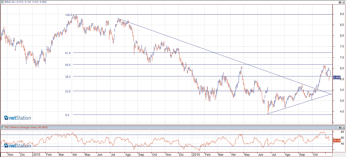Click the 38.2 Fibonacci level label
Image resolution: width=346 pixels, height=157 pixels.
(68, 77)
